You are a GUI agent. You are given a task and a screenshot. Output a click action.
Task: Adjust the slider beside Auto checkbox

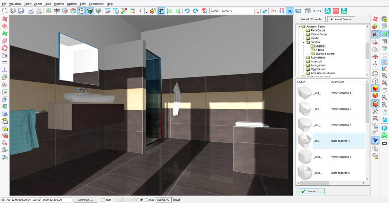click(x=122, y=200)
